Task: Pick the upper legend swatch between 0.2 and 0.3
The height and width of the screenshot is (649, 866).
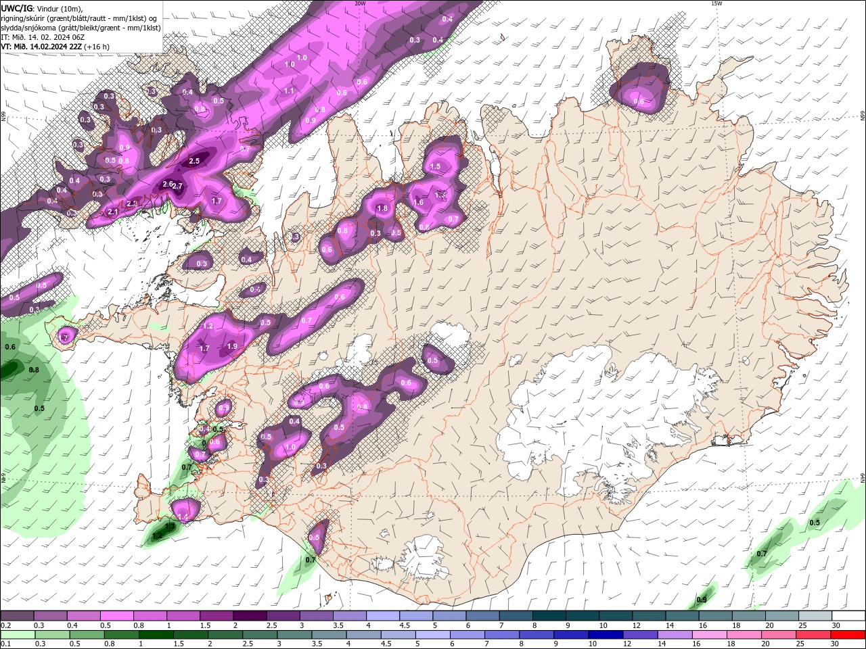Action: click(17, 616)
